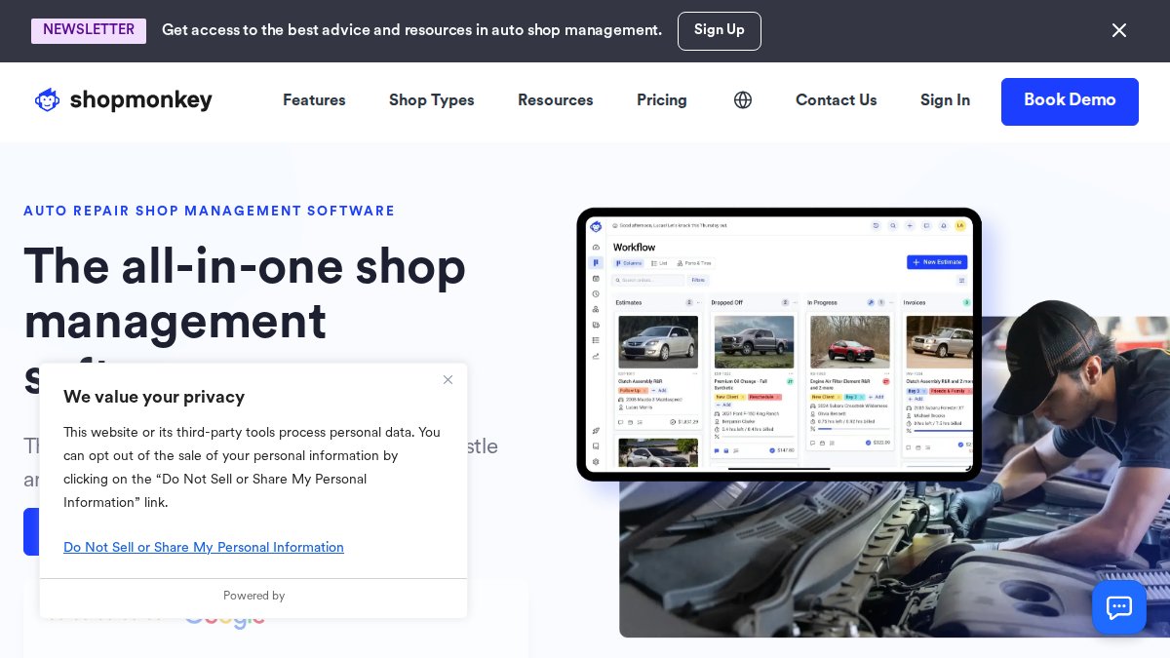Open truck icon in tablet sidebar
Image resolution: width=1170 pixels, height=658 pixels.
pos(596,325)
